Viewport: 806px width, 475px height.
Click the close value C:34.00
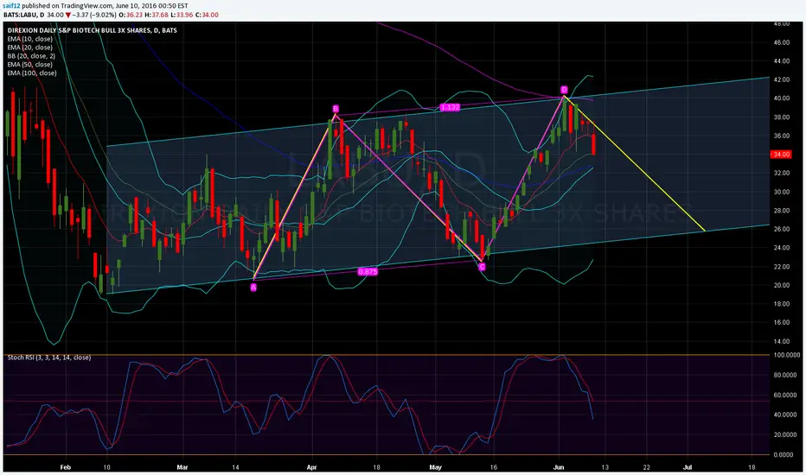tap(208, 15)
